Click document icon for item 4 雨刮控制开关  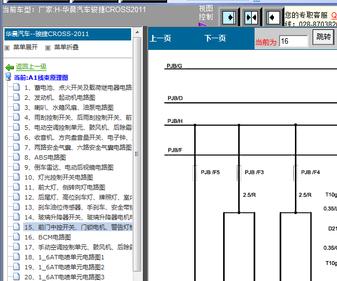[17, 117]
